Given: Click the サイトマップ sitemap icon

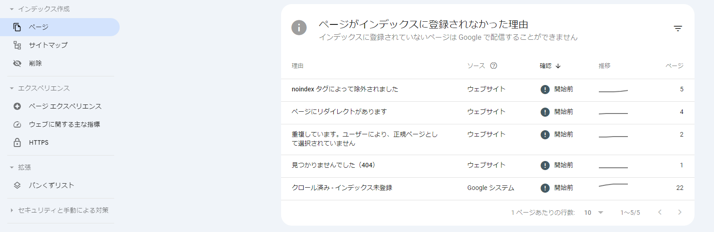Looking at the screenshot, I should click(17, 45).
